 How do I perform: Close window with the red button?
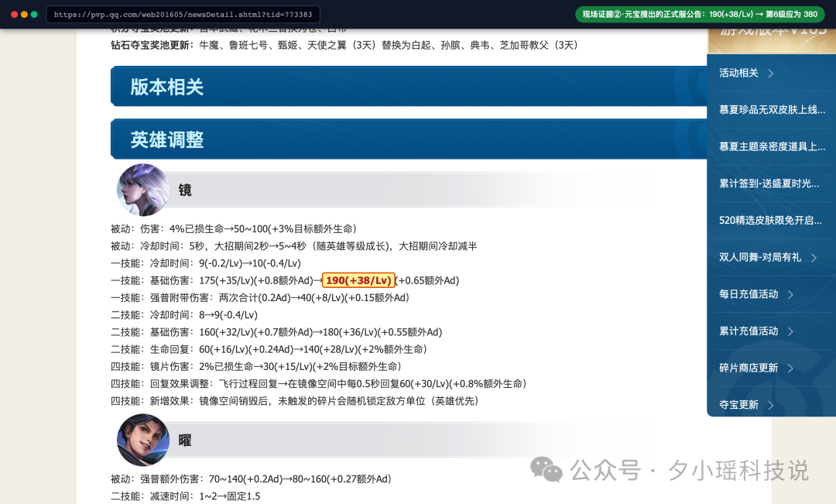click(x=15, y=15)
